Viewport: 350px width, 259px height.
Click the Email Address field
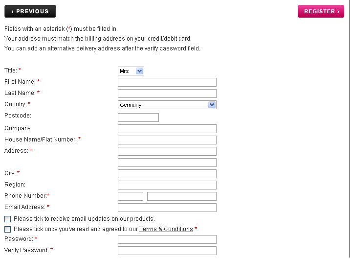click(167, 208)
